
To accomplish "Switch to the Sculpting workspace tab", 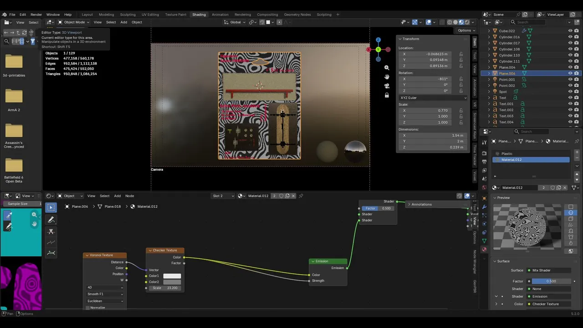I will point(128,15).
